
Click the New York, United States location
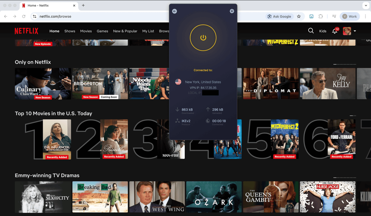[203, 82]
